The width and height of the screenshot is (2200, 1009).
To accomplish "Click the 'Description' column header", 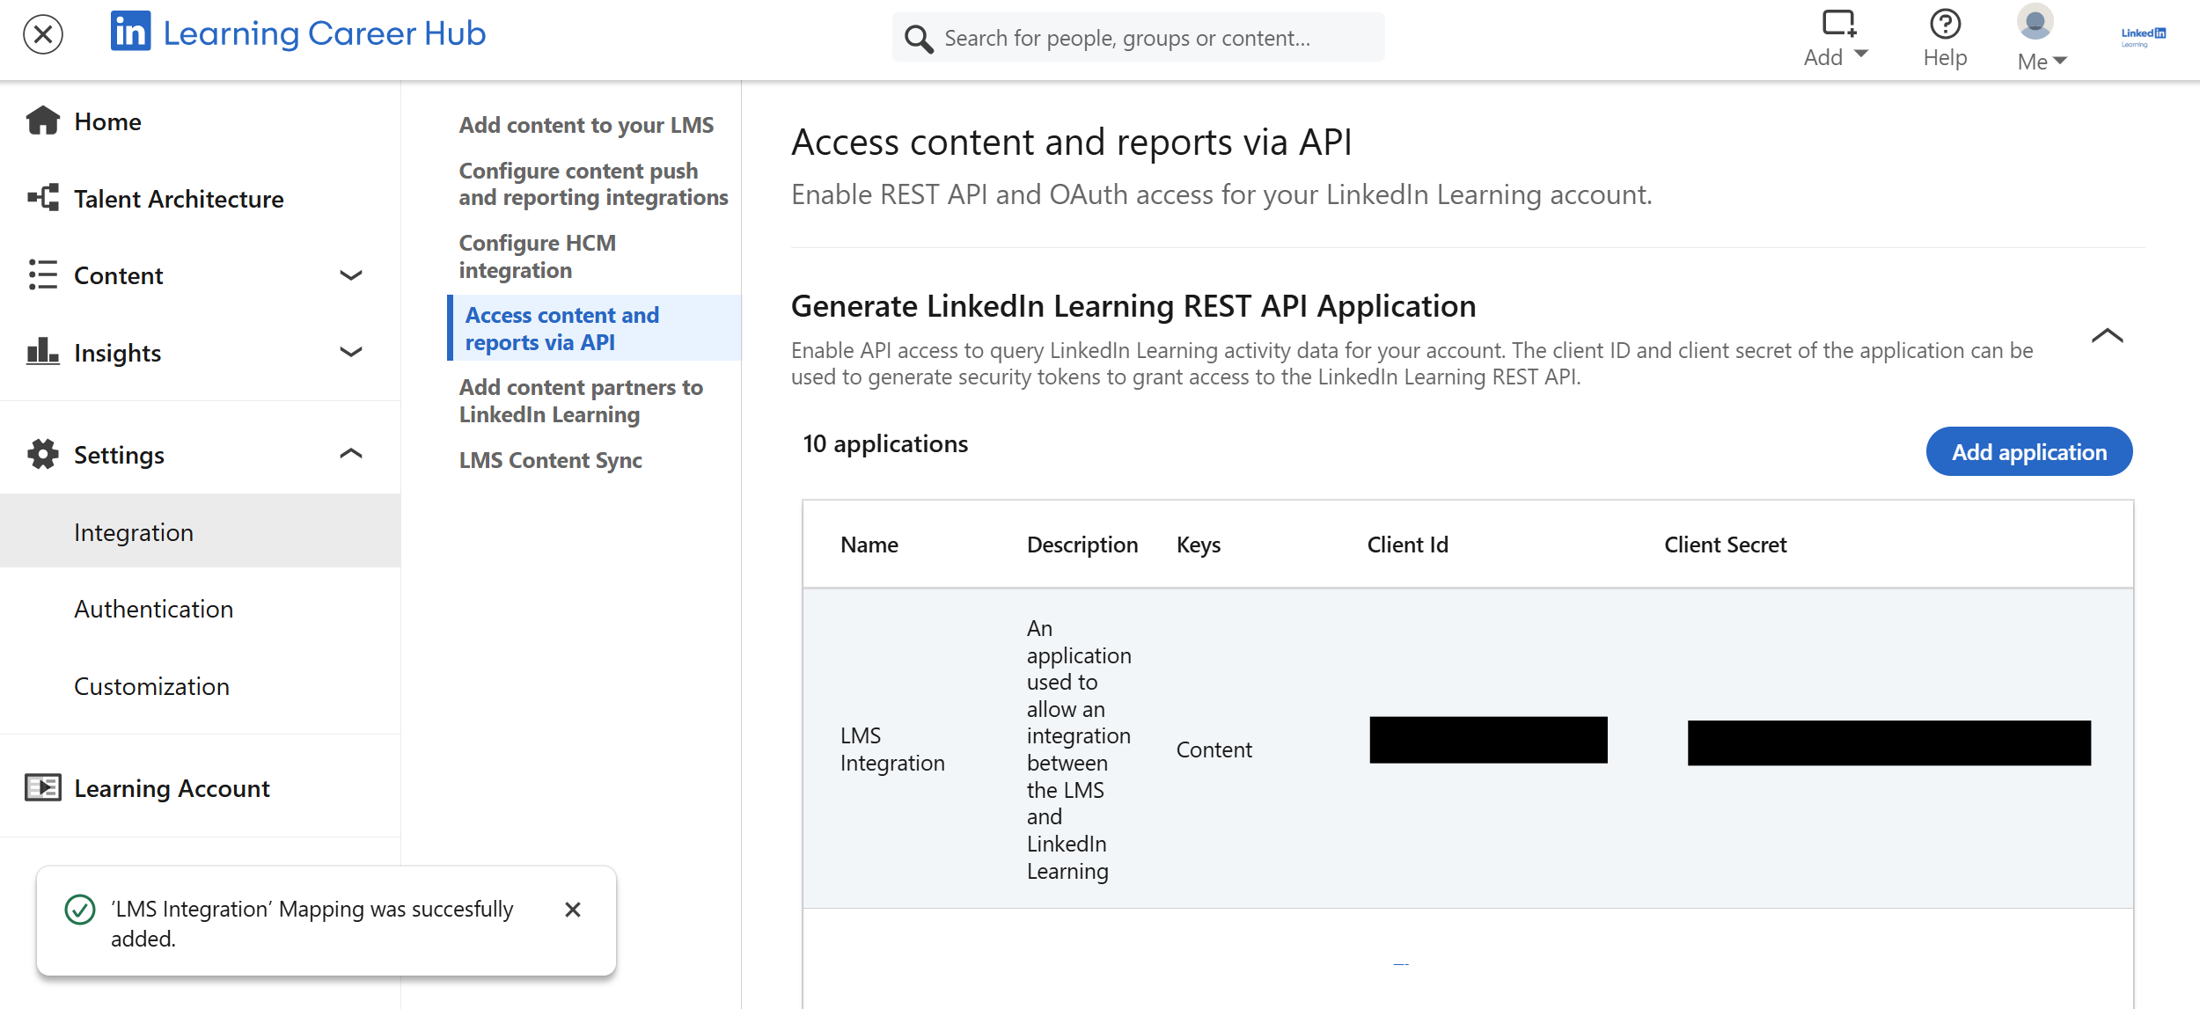I will pos(1082,545).
